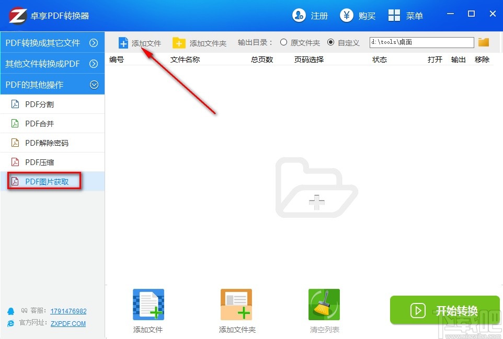Click the large bottom 添加文件 icon
503x339 pixels.
click(x=148, y=305)
